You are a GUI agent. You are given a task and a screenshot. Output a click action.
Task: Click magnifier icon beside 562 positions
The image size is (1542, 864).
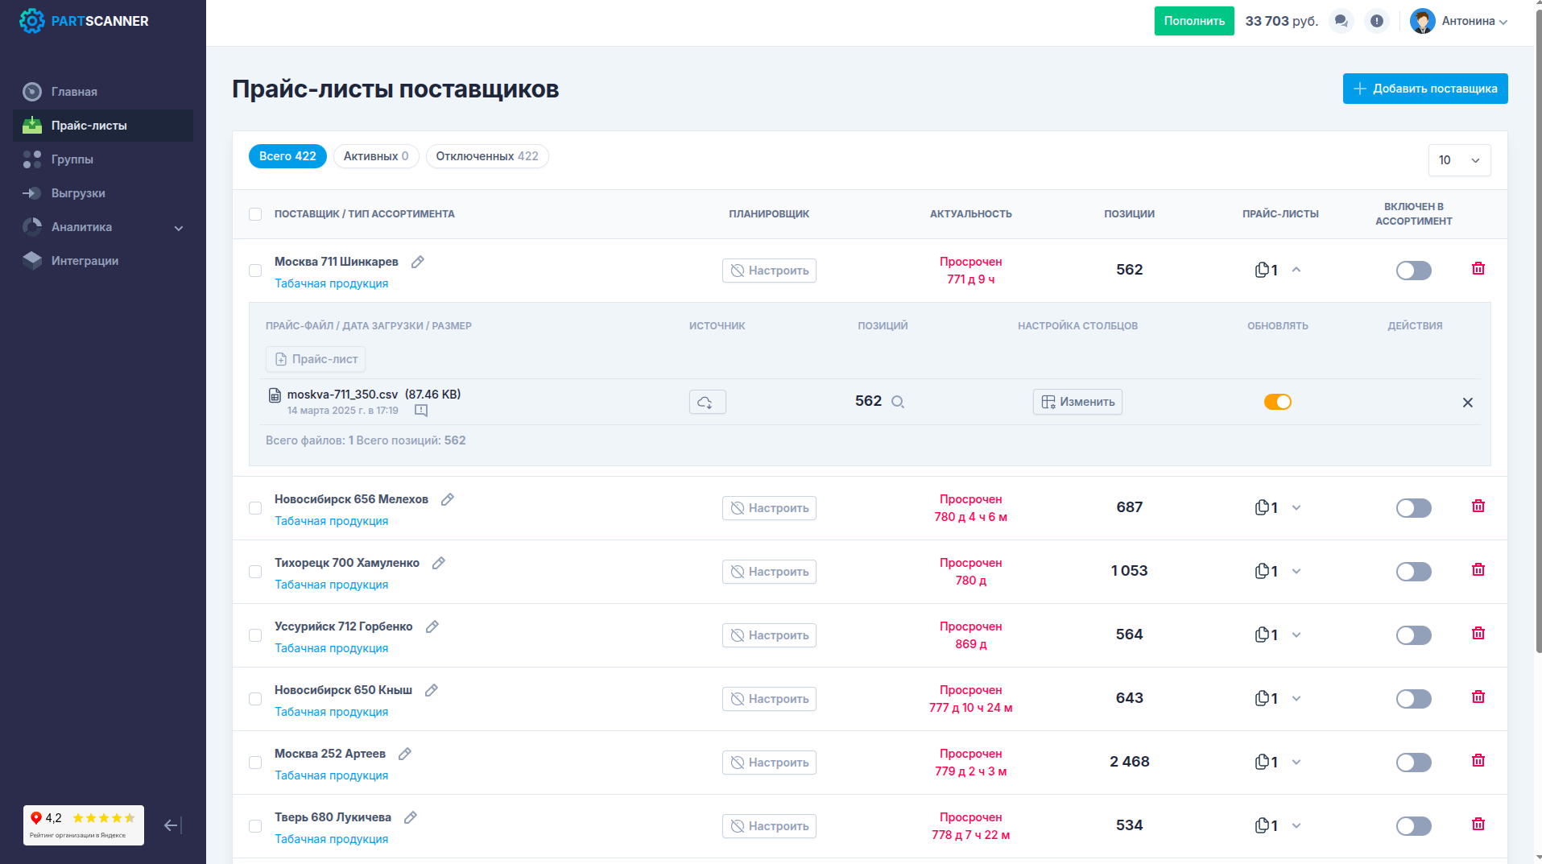[898, 402]
